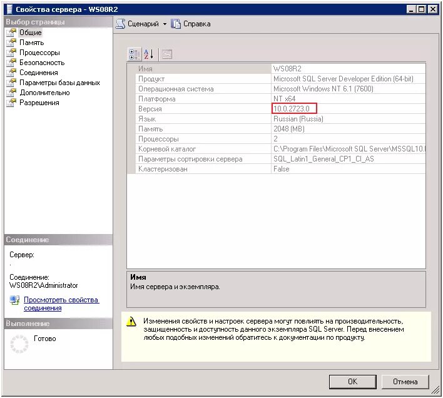Select the Язык property label

(x=147, y=119)
